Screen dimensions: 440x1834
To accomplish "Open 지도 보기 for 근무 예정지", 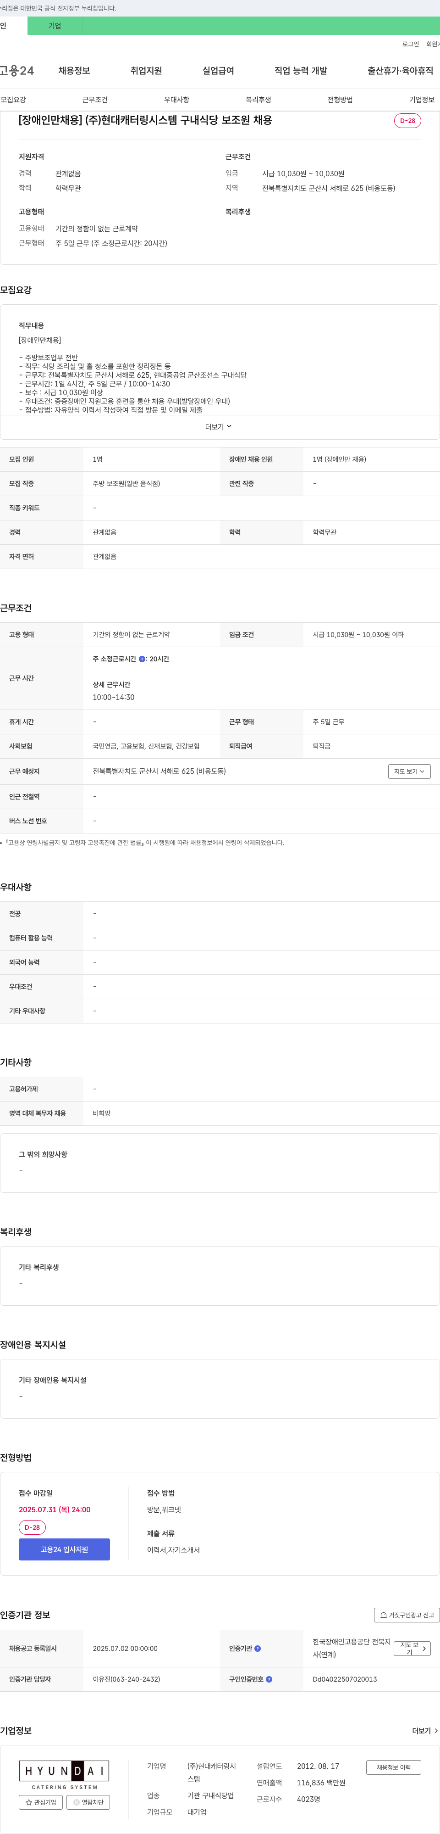I will (x=409, y=771).
